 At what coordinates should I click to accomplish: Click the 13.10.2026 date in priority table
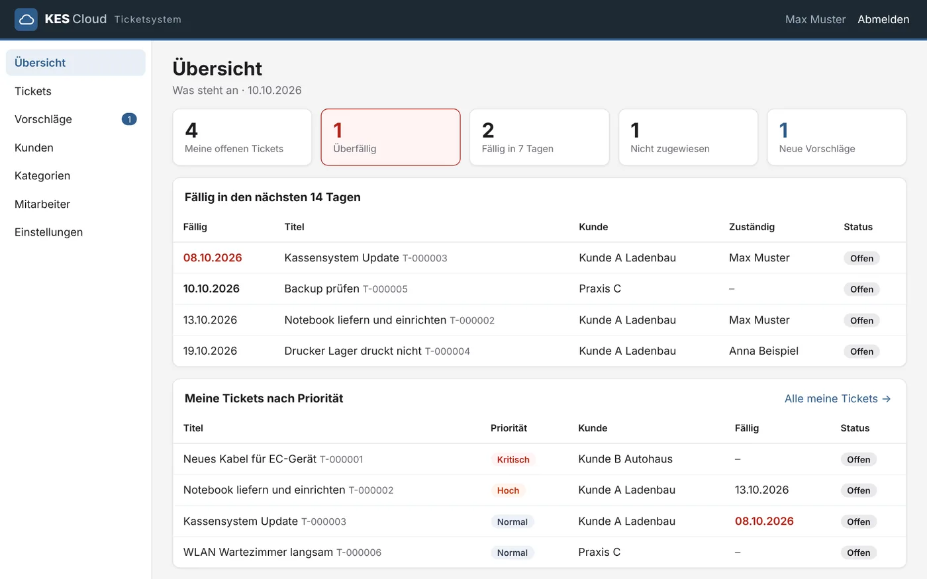coord(761,490)
